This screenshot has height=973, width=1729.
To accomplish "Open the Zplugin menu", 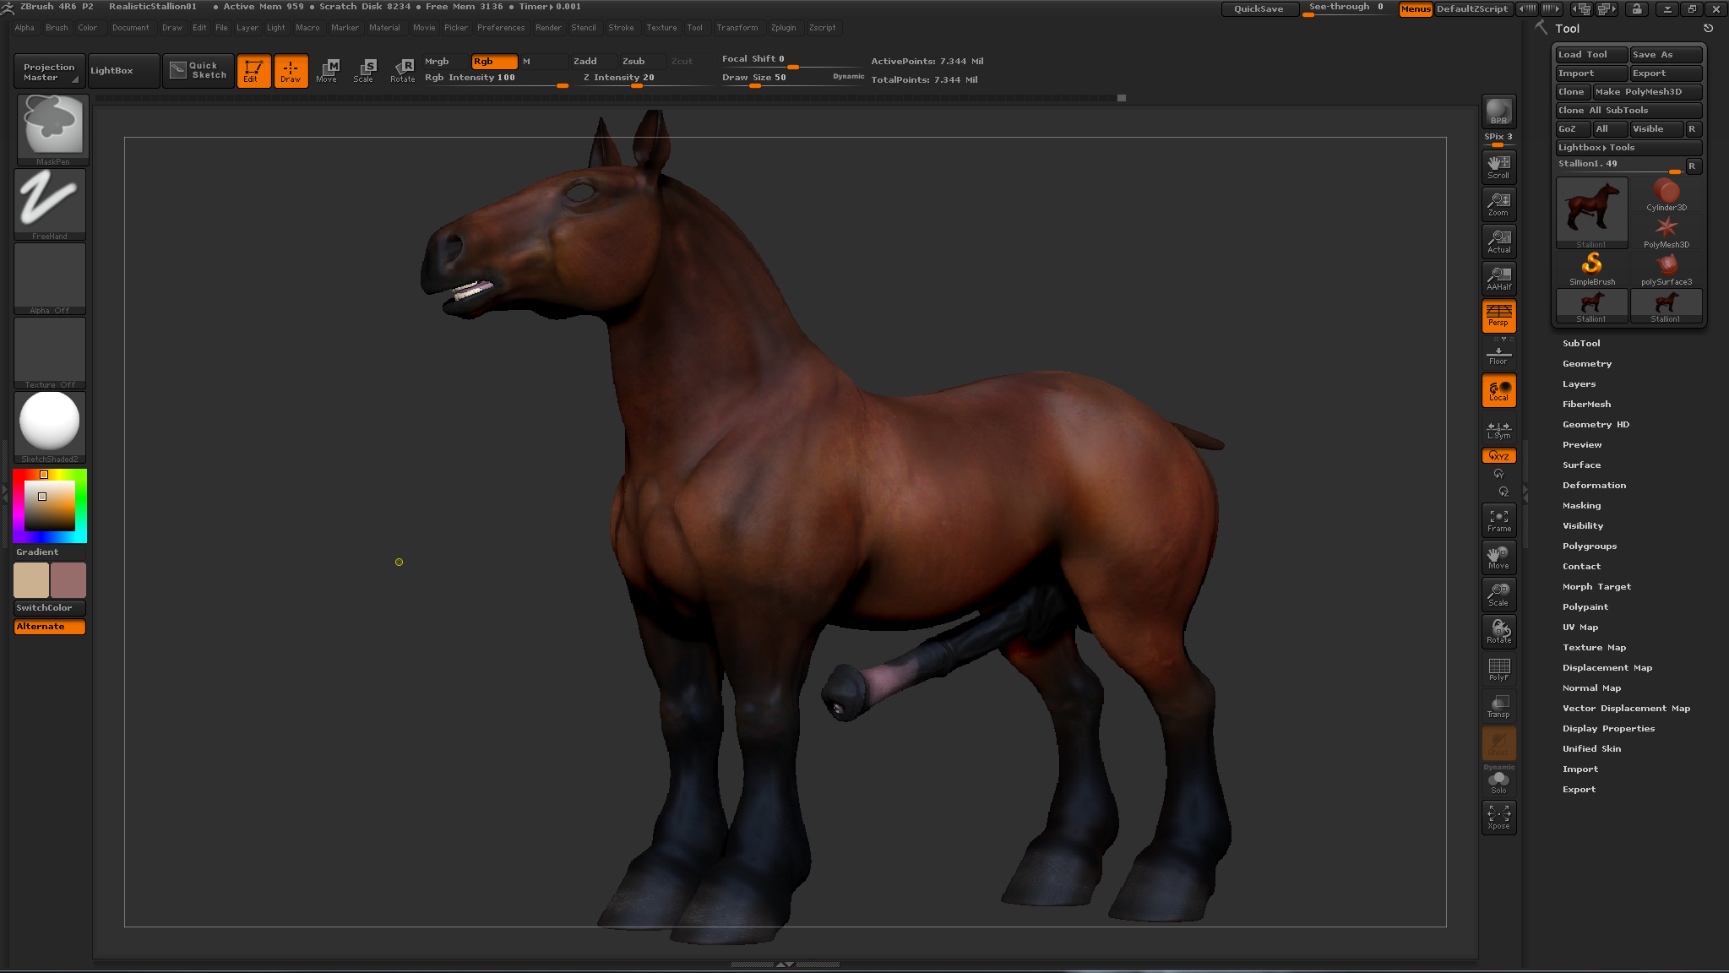I will pyautogui.click(x=783, y=28).
